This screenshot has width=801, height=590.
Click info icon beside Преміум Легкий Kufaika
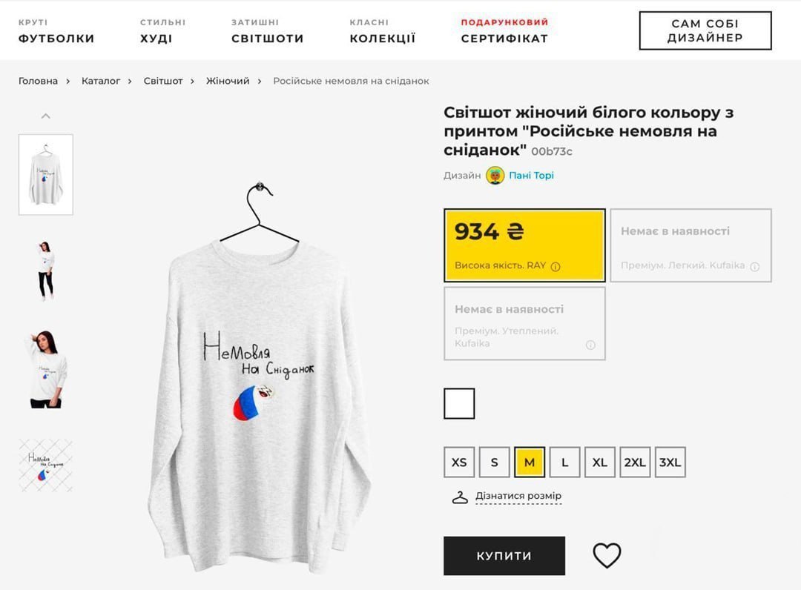(755, 267)
